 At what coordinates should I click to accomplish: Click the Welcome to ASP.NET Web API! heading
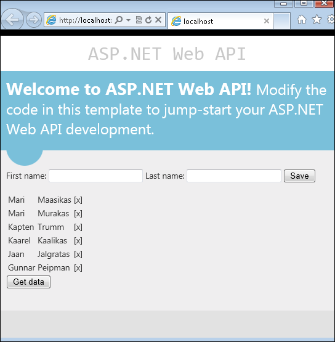[129, 89]
